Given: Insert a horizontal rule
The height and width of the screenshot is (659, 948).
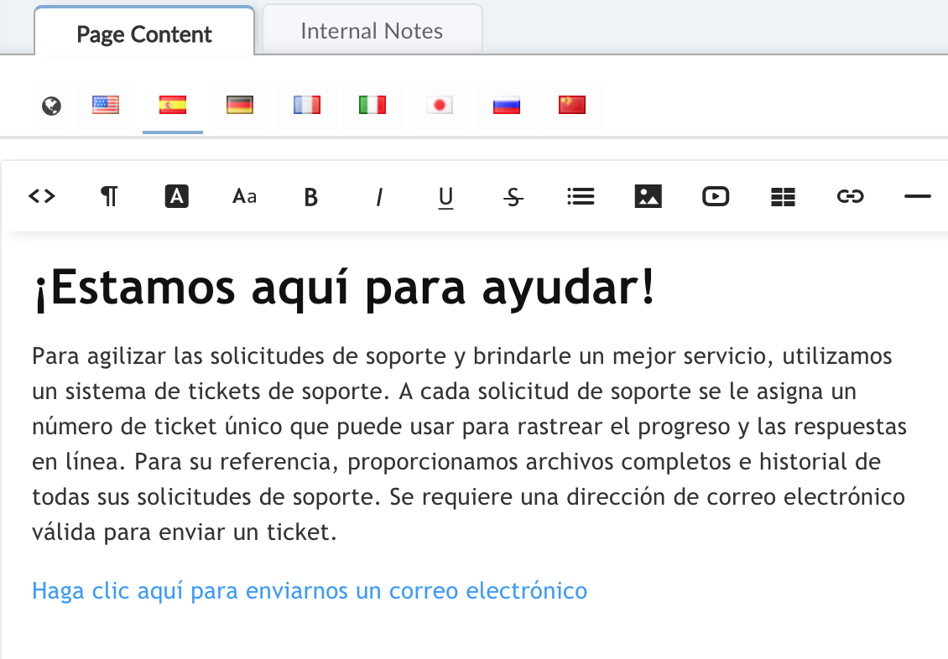Looking at the screenshot, I should (917, 196).
